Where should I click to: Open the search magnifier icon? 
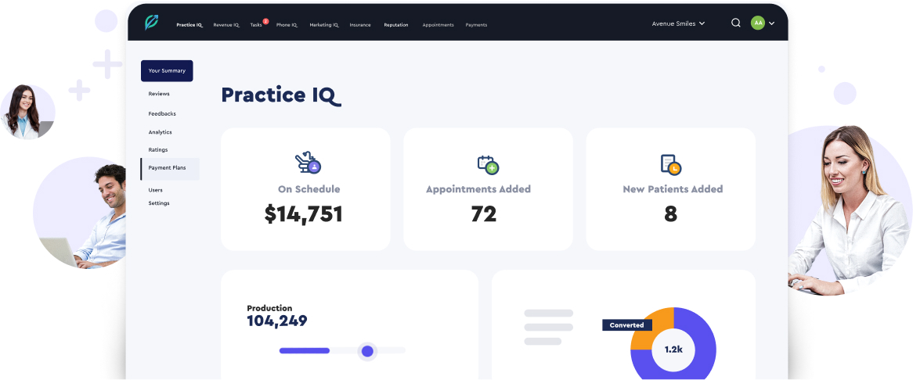click(736, 23)
